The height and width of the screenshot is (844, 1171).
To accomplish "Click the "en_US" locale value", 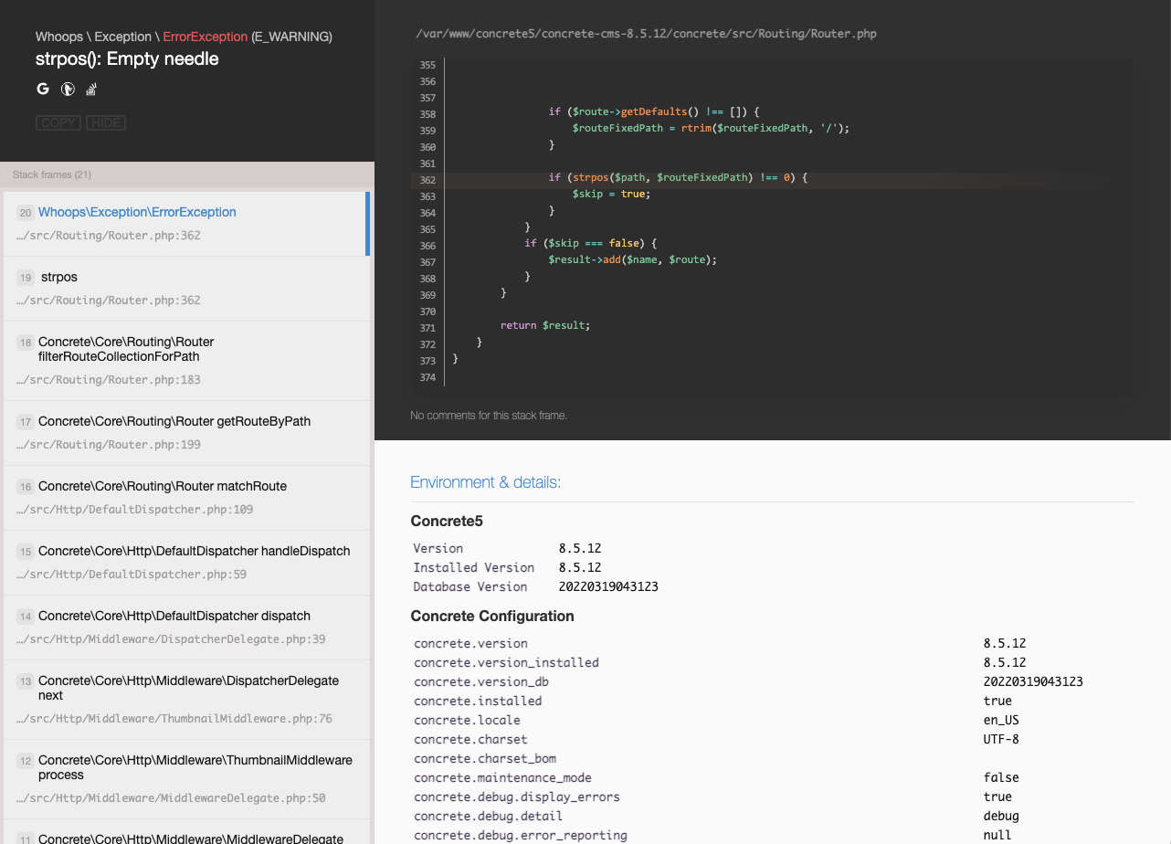I will point(1001,721).
